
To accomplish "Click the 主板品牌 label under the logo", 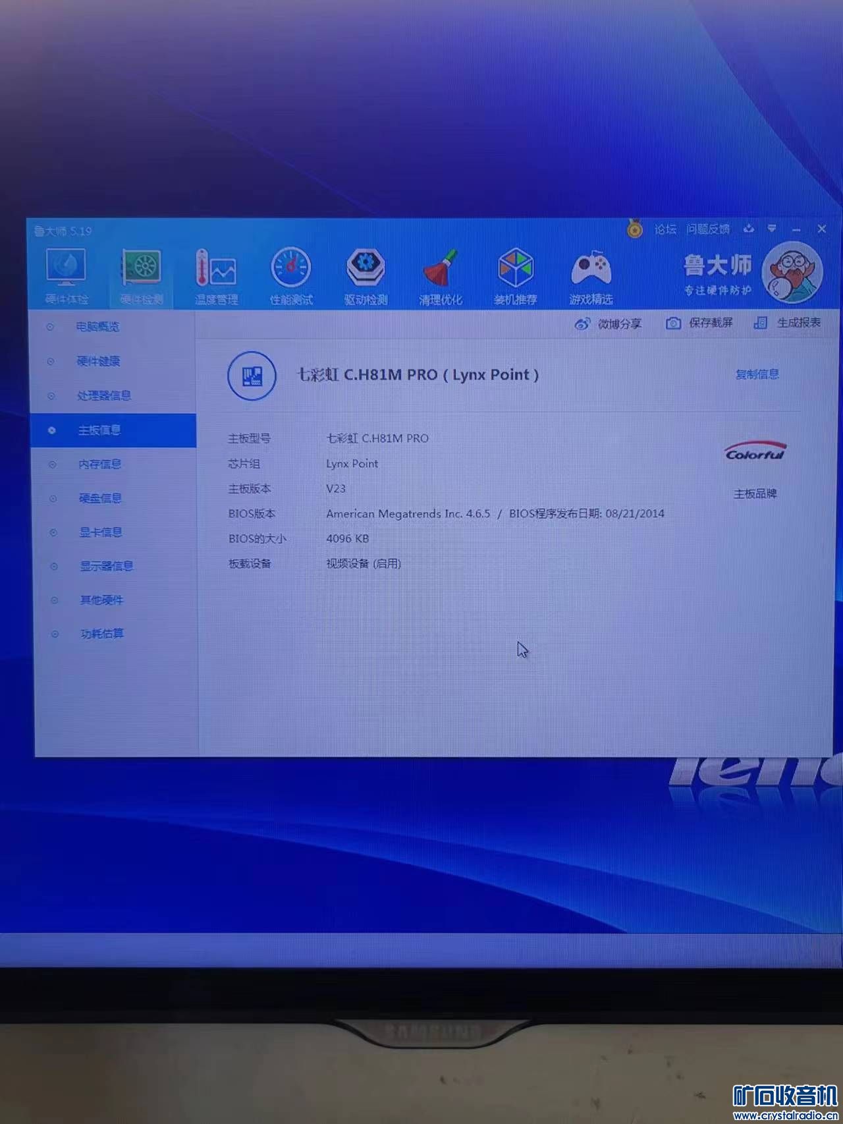I will pos(755,493).
